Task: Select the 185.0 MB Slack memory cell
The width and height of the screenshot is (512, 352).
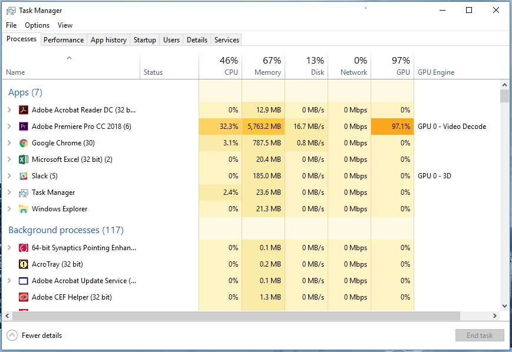Action: [x=263, y=176]
